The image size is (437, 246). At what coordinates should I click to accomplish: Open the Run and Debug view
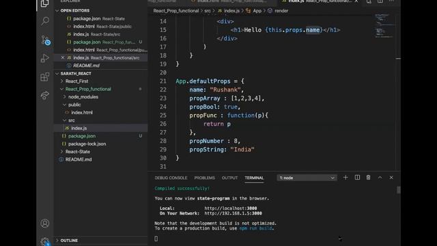click(x=45, y=58)
